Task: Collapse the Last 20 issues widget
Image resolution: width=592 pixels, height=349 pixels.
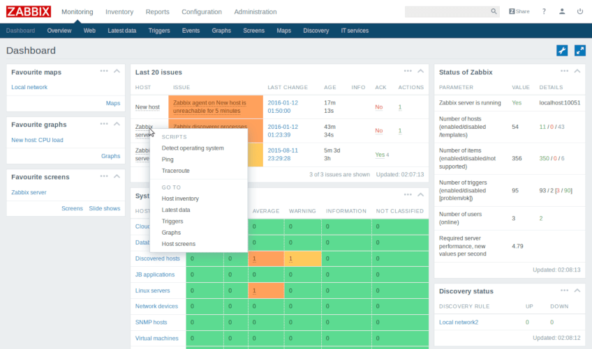Action: 420,71
